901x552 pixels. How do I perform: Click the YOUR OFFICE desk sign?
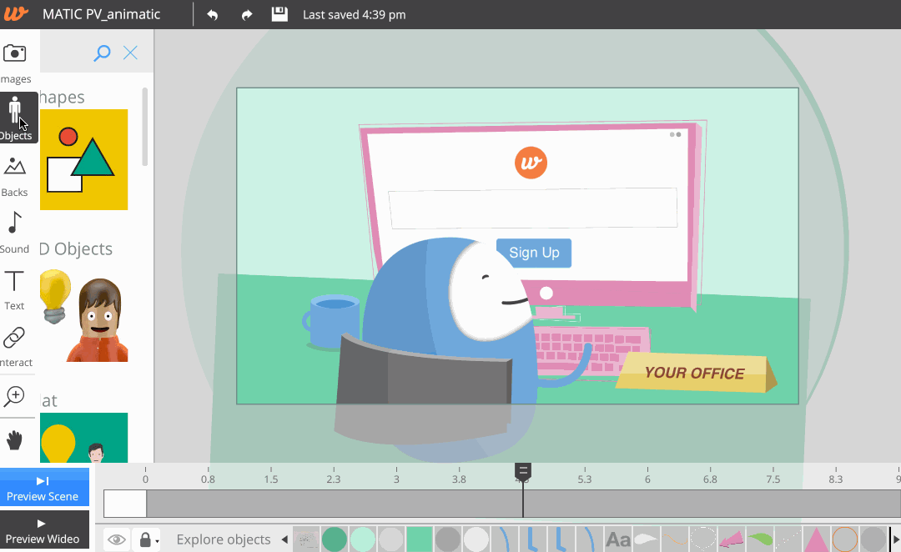(695, 373)
